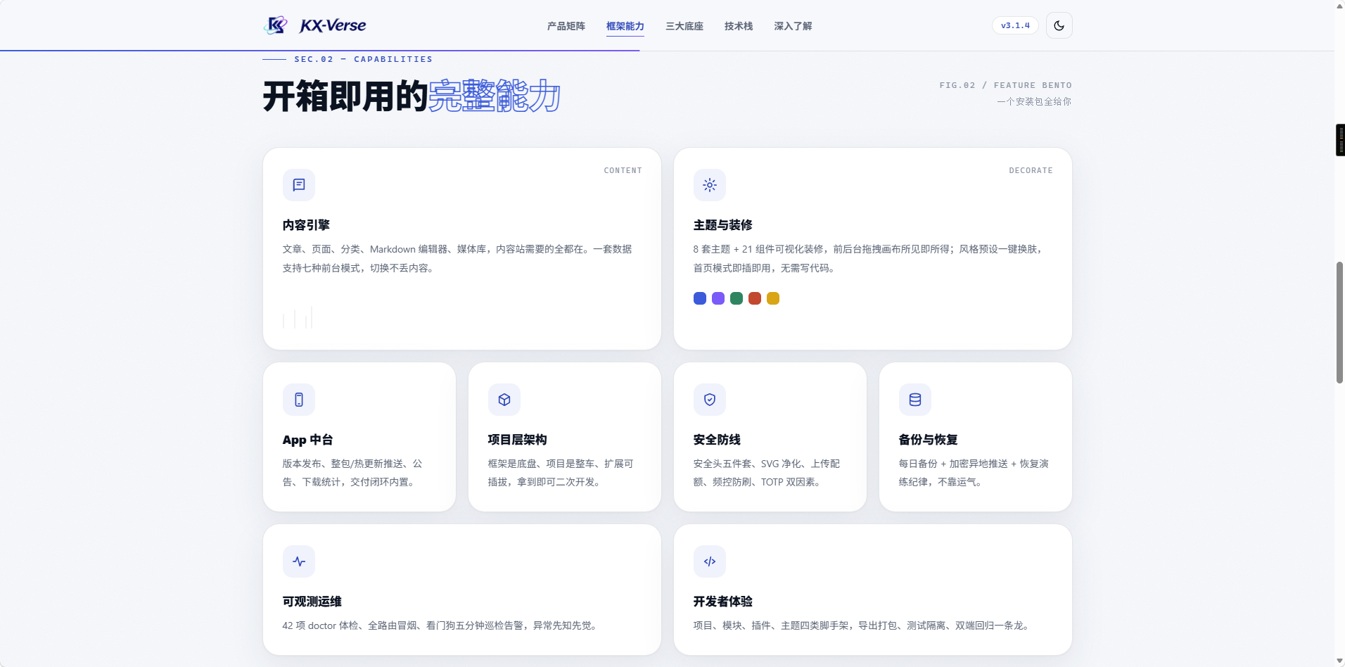This screenshot has height=667, width=1345.
Task: Select the green theme color swatch
Action: [737, 298]
